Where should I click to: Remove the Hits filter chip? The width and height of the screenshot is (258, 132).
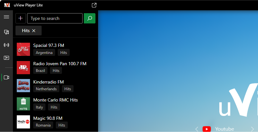tap(34, 31)
